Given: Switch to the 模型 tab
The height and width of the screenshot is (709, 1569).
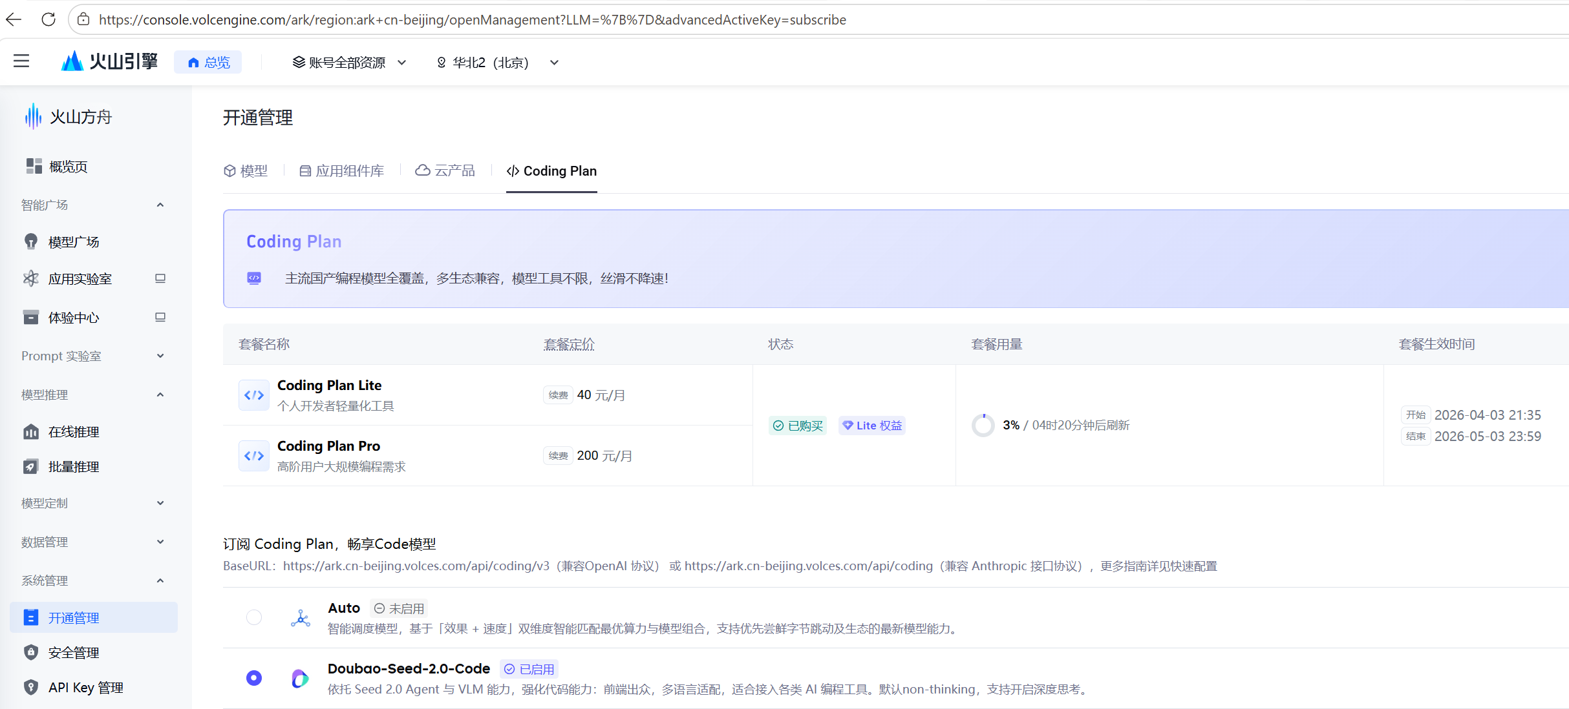Looking at the screenshot, I should (246, 170).
